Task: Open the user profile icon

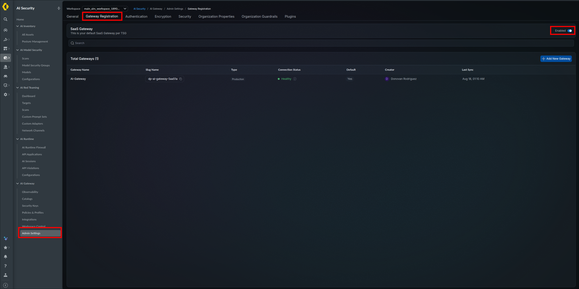Action: [x=6, y=275]
